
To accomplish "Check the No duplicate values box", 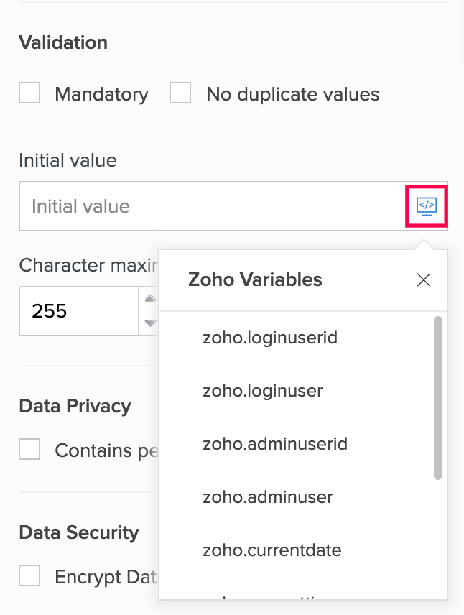I will (180, 93).
